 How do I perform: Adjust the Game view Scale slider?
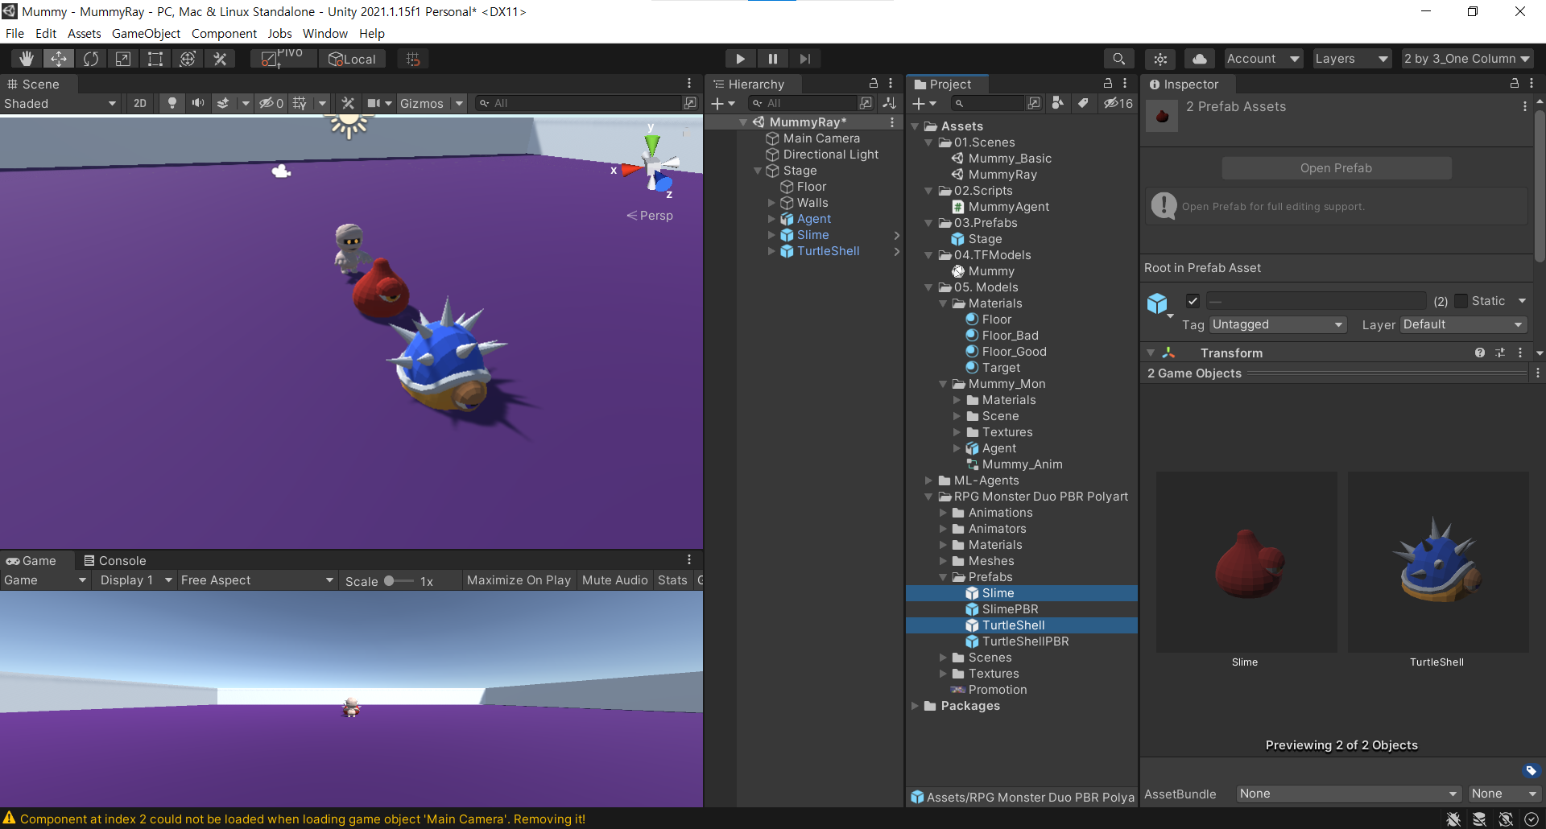(x=399, y=580)
